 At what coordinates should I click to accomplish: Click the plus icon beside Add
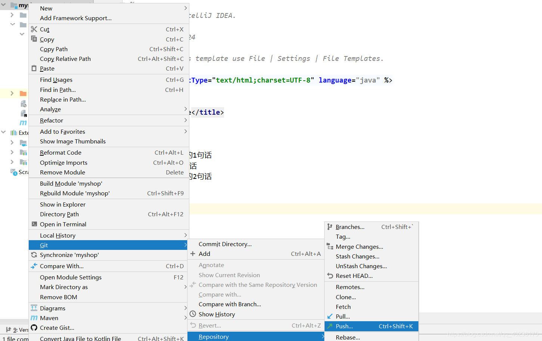pos(193,254)
